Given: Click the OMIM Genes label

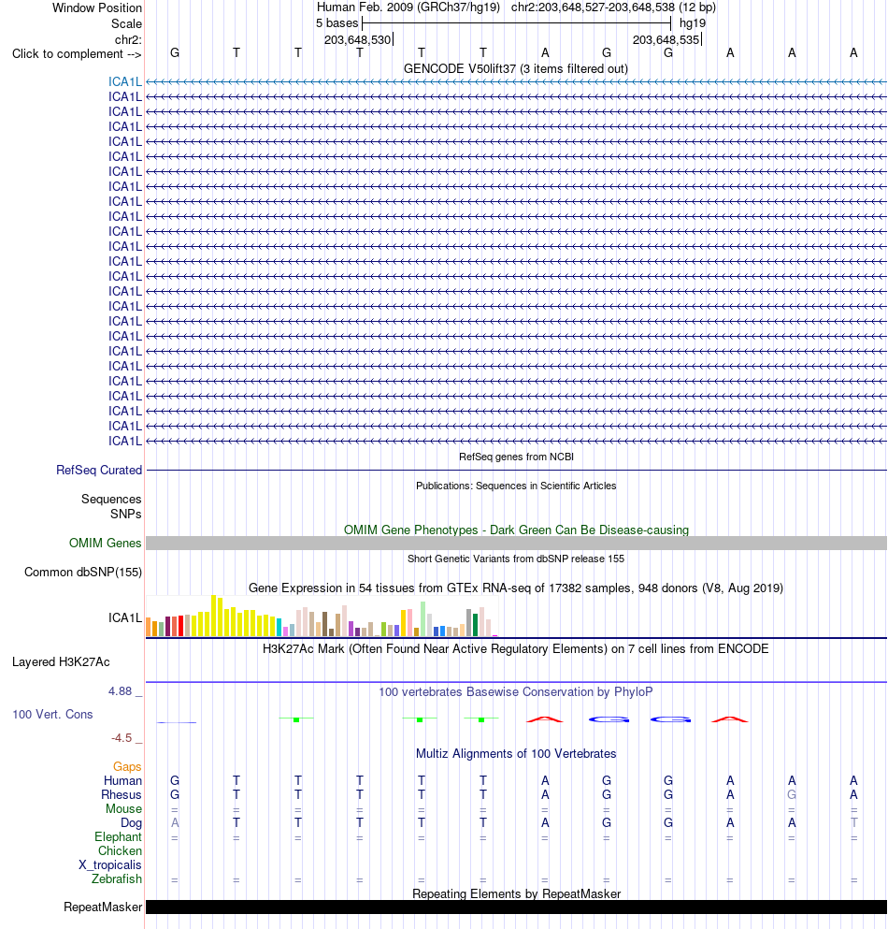Looking at the screenshot, I should [x=106, y=543].
